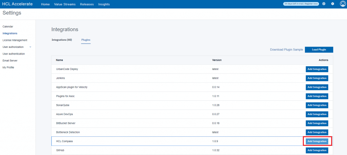Select the AppScan plugin for Velocity name
The image size is (347, 155).
point(72,87)
